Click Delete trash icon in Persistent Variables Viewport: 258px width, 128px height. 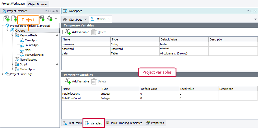pyautogui.click(x=94, y=81)
